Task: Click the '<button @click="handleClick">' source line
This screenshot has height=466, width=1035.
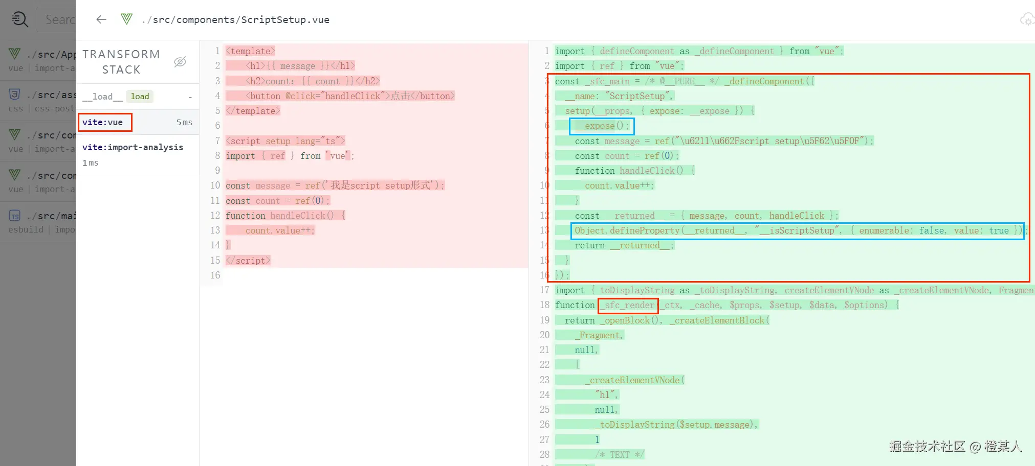Action: (350, 96)
